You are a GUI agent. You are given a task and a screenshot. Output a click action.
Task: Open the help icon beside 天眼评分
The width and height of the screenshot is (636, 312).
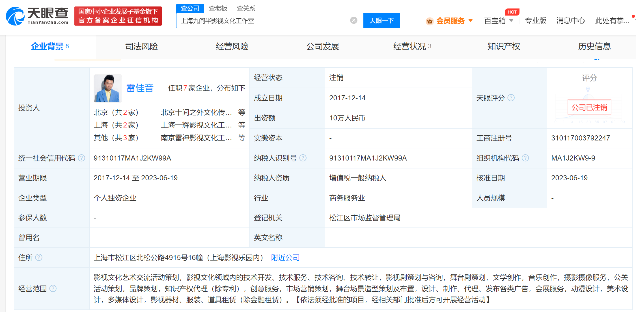(511, 98)
